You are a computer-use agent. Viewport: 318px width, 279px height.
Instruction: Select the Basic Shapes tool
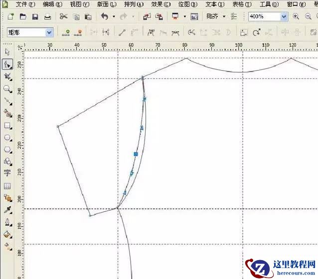click(7, 162)
